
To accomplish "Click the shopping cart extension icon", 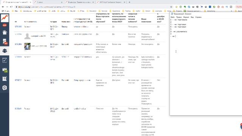I will coord(202,7).
